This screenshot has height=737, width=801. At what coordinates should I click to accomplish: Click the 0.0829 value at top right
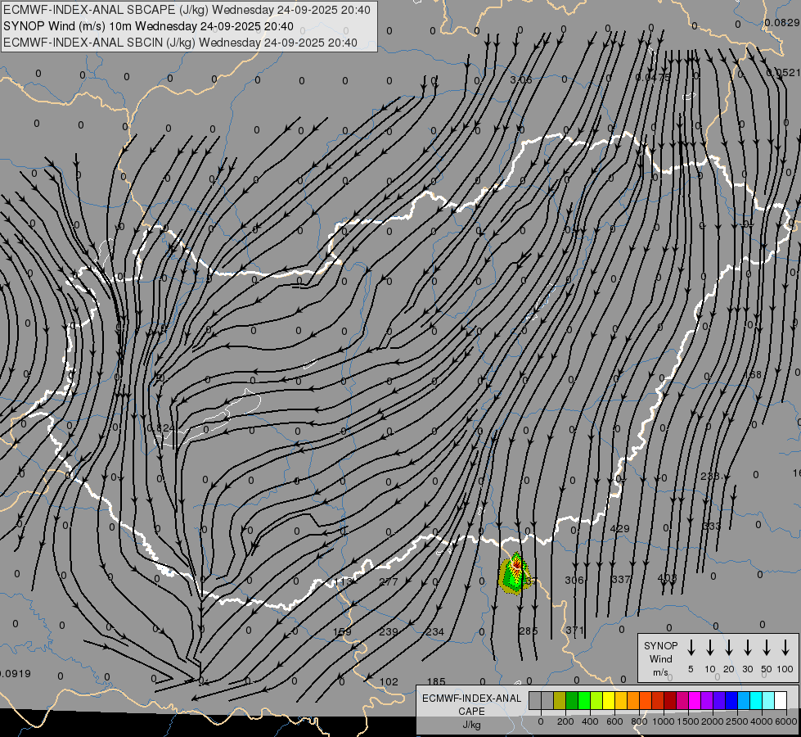[x=781, y=22]
